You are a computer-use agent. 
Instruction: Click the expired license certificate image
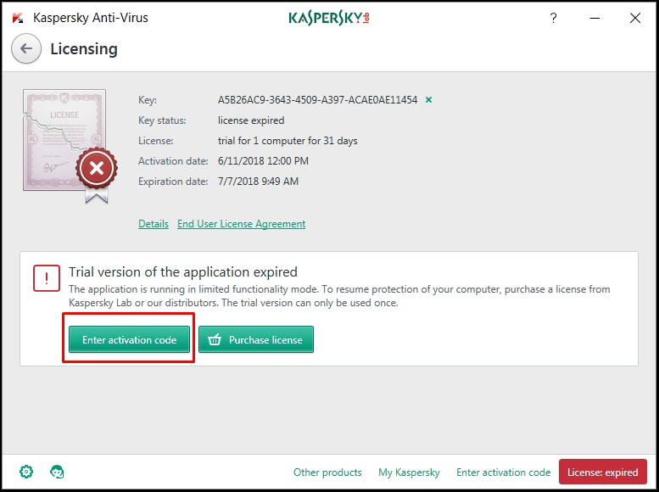tap(70, 146)
